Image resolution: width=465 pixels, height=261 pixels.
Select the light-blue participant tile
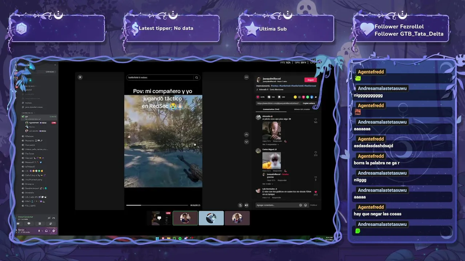(211, 218)
